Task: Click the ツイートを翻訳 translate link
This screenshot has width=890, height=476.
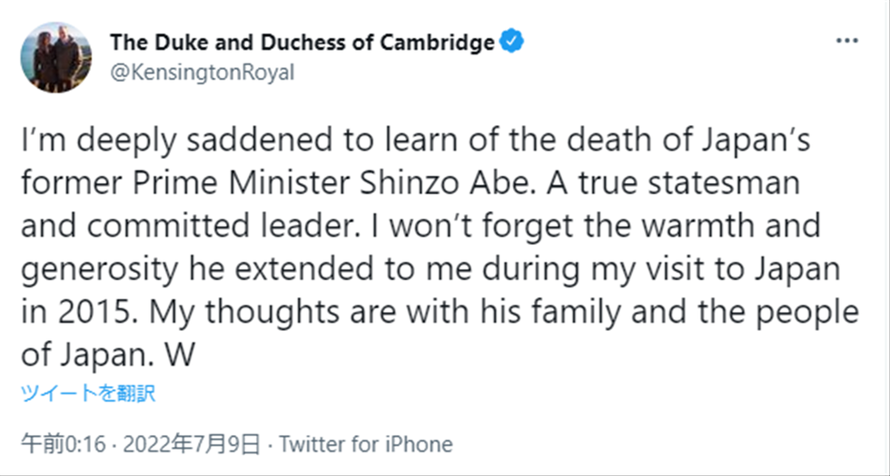Action: coord(88,393)
